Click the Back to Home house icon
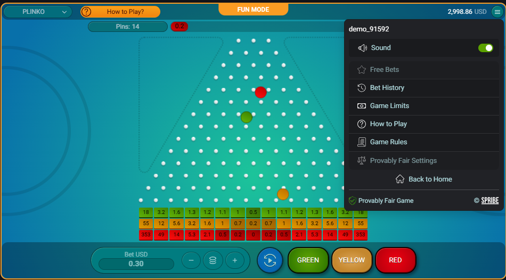 [x=400, y=179]
